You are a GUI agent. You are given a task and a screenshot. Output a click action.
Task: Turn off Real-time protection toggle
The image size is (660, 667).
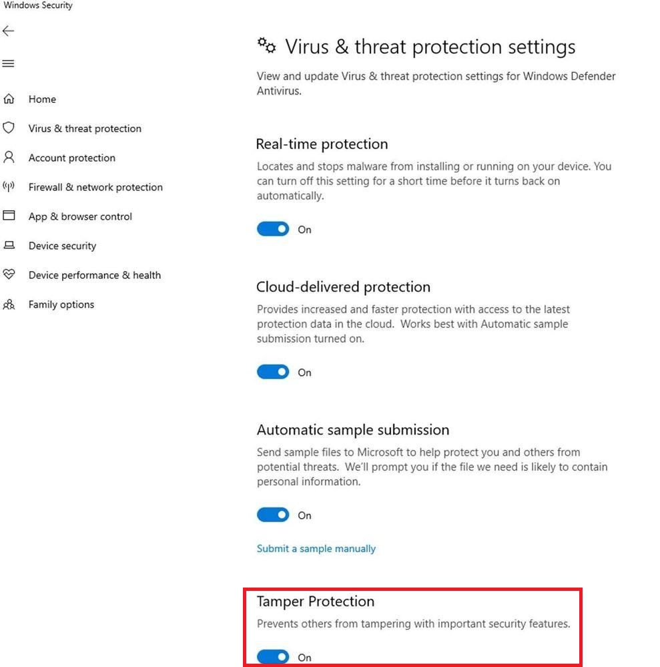point(273,229)
